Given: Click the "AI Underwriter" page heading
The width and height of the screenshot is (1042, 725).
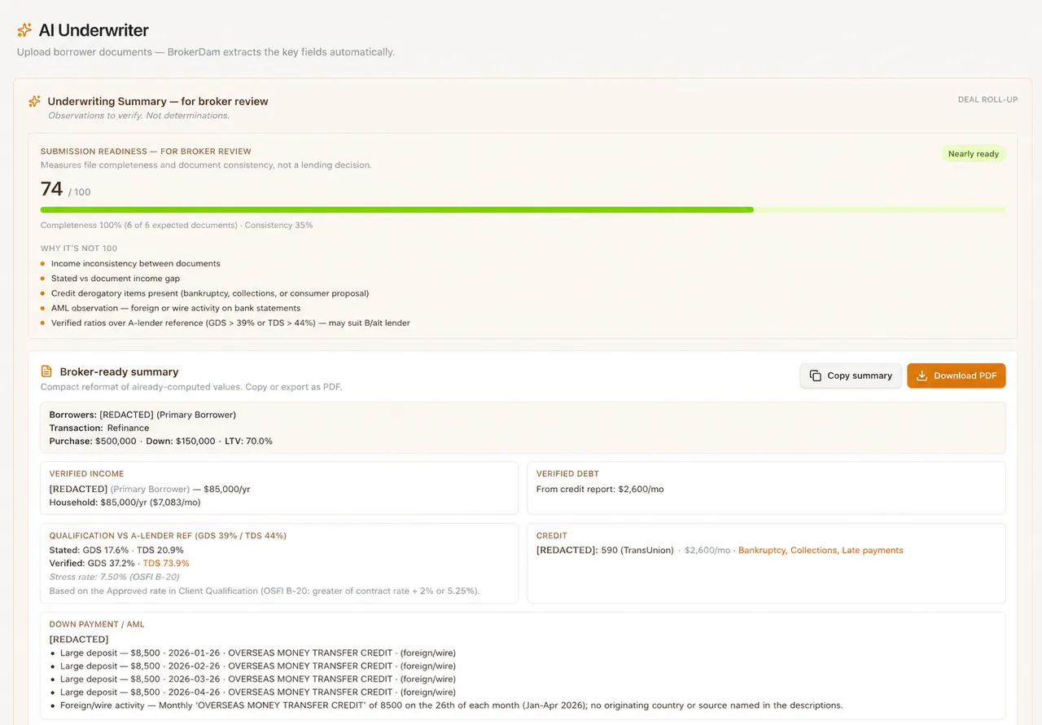Looking at the screenshot, I should click(x=94, y=31).
